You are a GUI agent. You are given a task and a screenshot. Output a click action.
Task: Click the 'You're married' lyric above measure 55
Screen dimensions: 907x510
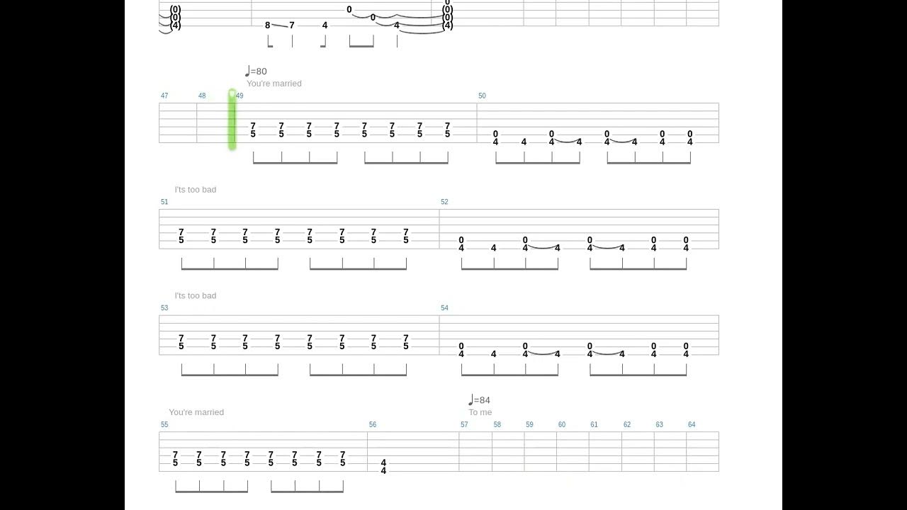tap(196, 412)
